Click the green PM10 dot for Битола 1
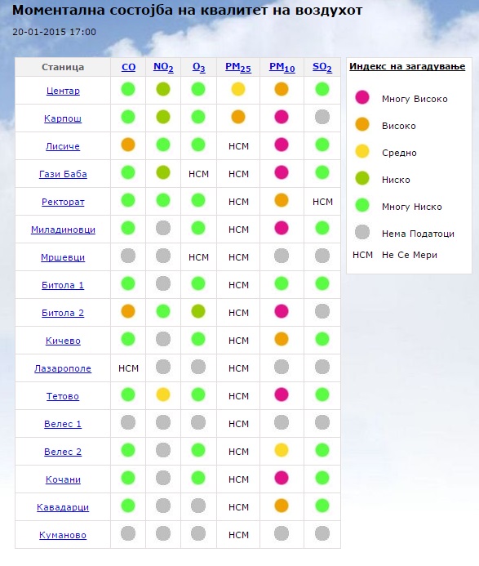Screen dimensions: 479x566 point(282,283)
